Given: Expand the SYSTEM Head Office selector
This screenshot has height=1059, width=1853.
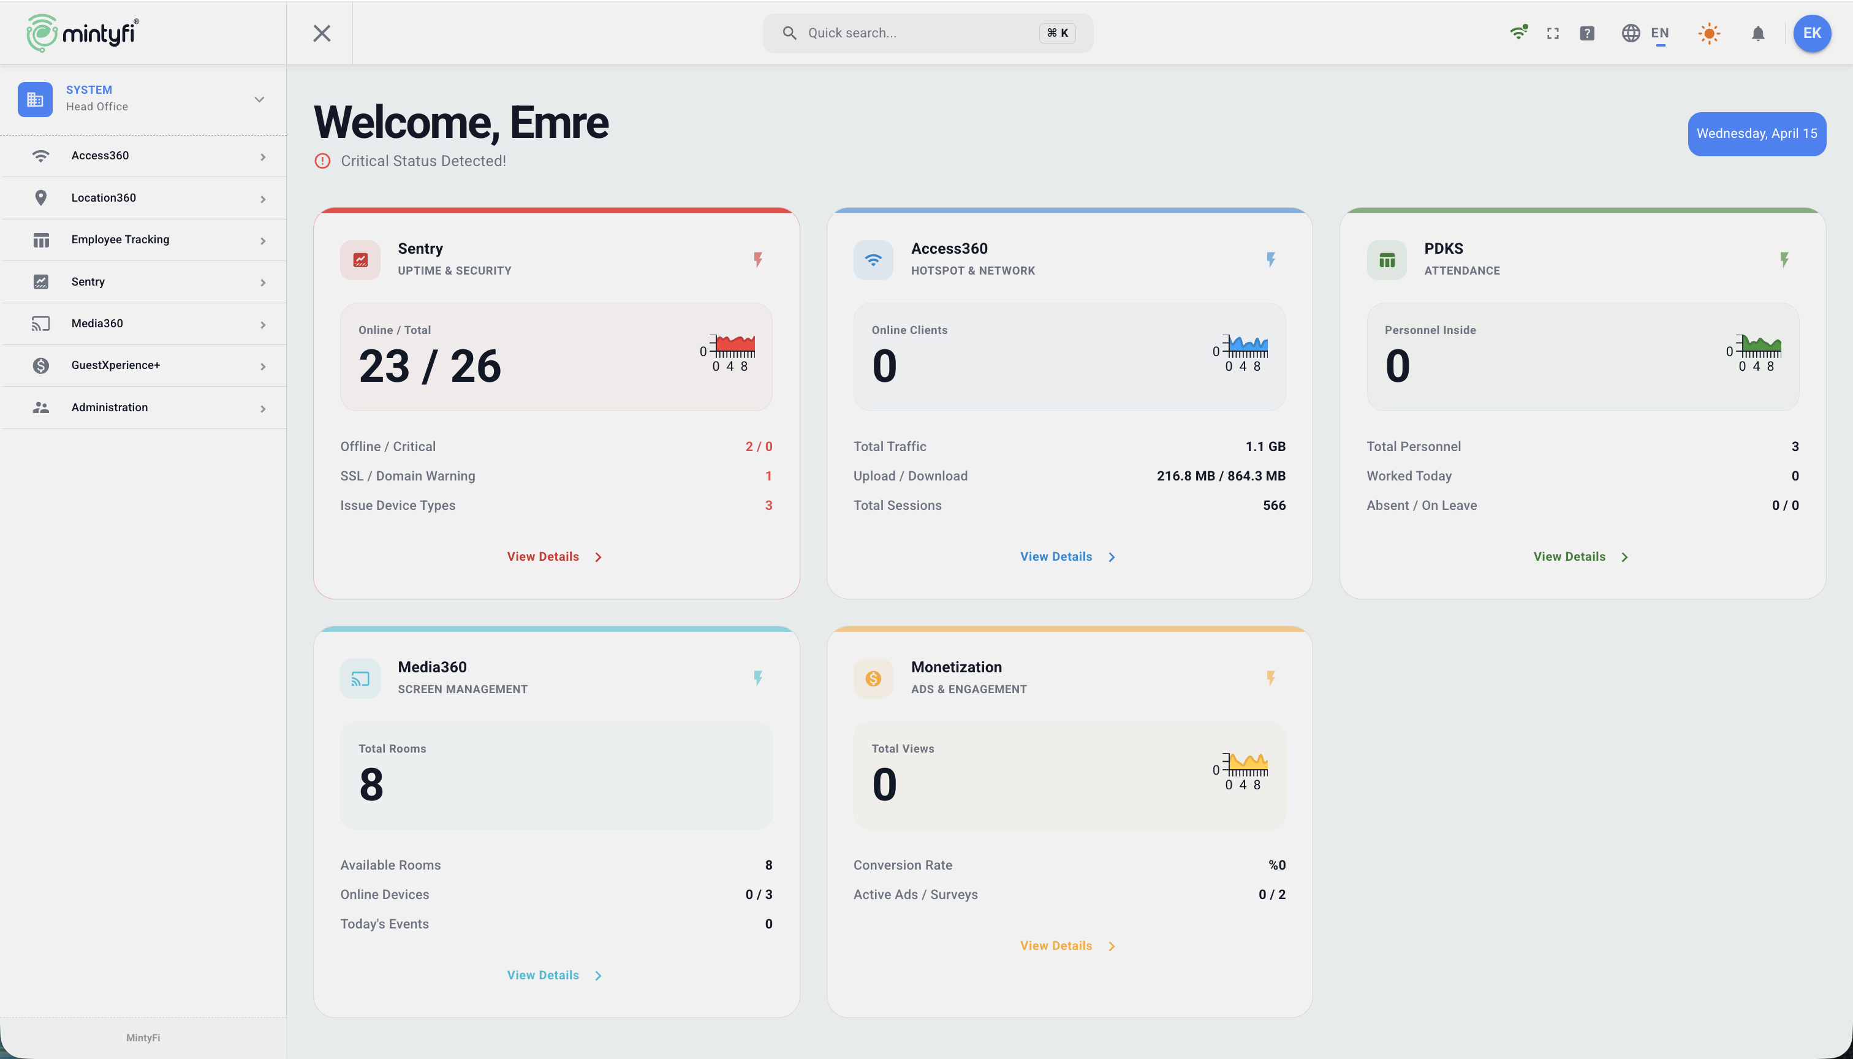Looking at the screenshot, I should pyautogui.click(x=143, y=99).
